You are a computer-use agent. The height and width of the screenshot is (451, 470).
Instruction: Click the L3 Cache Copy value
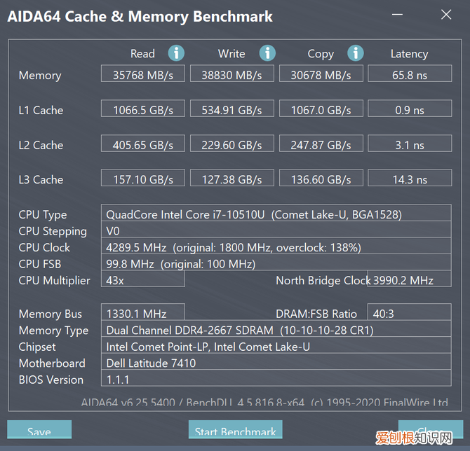click(321, 179)
